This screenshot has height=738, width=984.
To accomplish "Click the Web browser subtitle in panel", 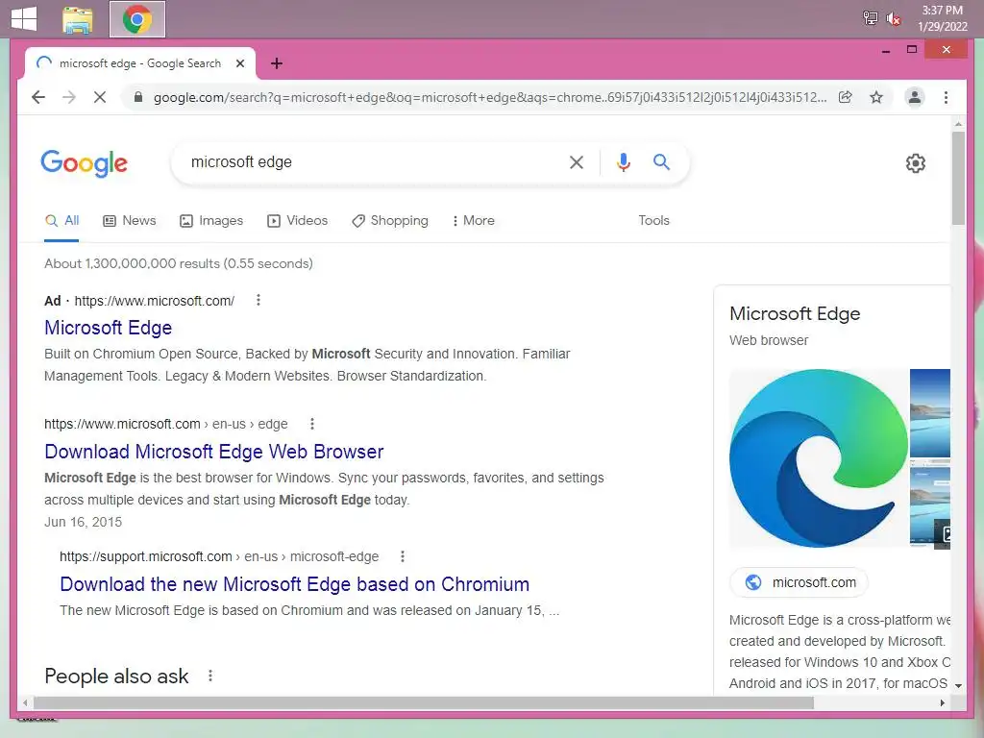I will click(x=769, y=340).
